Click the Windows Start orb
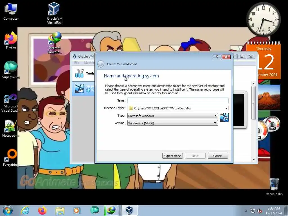This screenshot has width=288, height=216. pyautogui.click(x=8, y=210)
